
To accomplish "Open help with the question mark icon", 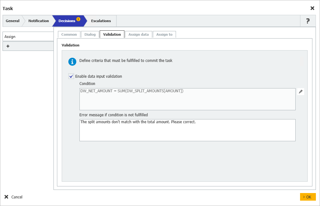I will 308,21.
